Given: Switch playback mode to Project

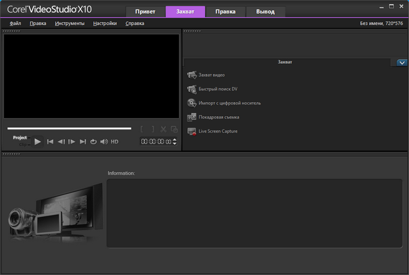Looking at the screenshot, I should pyautogui.click(x=20, y=137).
